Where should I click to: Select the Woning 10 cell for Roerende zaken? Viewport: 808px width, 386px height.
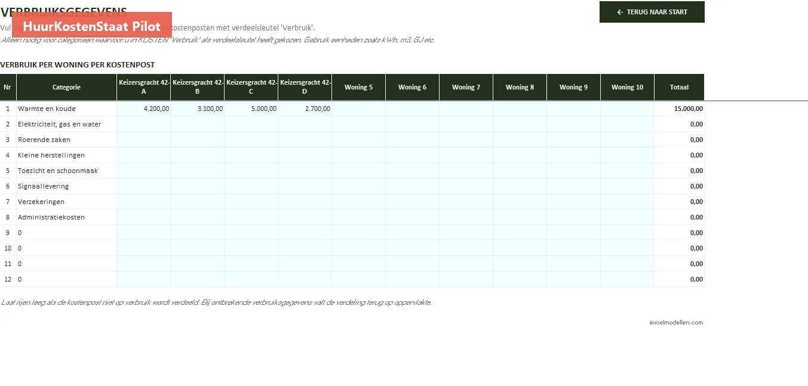click(x=628, y=140)
